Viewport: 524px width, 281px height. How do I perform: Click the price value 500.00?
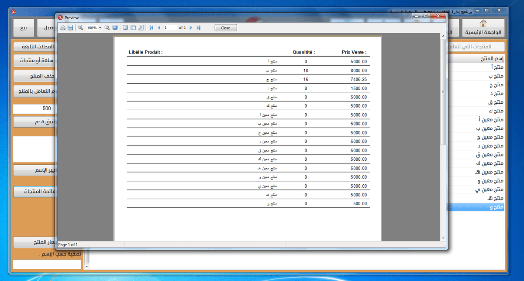click(x=360, y=203)
